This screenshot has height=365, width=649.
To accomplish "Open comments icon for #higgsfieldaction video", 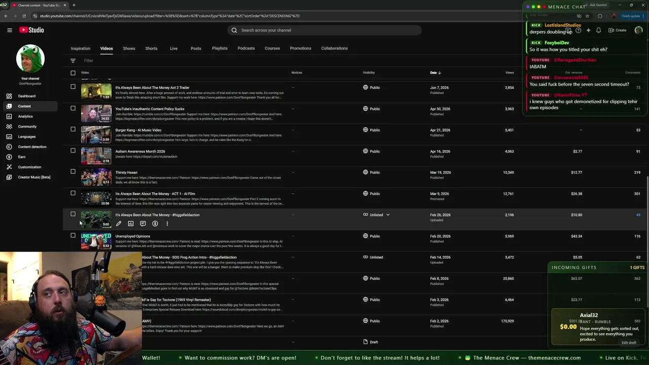I will click(x=142, y=224).
